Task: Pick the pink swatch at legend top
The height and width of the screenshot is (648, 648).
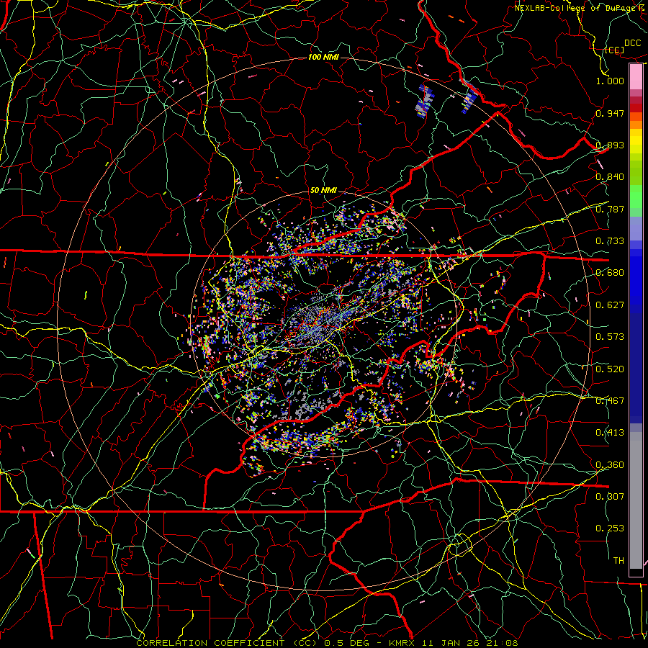Action: point(636,77)
